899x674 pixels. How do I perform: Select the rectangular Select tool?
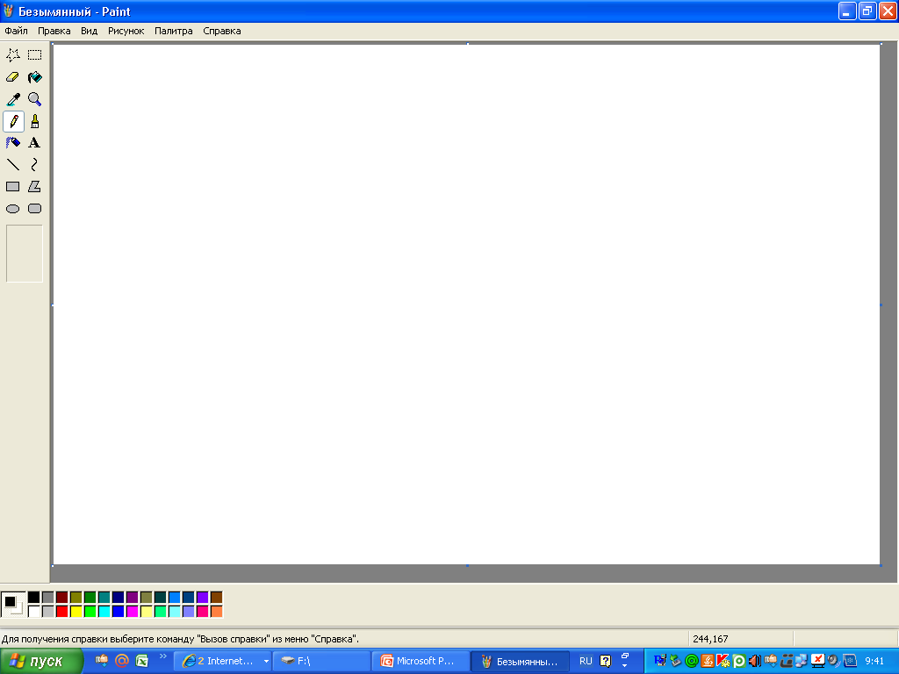pyautogui.click(x=35, y=55)
